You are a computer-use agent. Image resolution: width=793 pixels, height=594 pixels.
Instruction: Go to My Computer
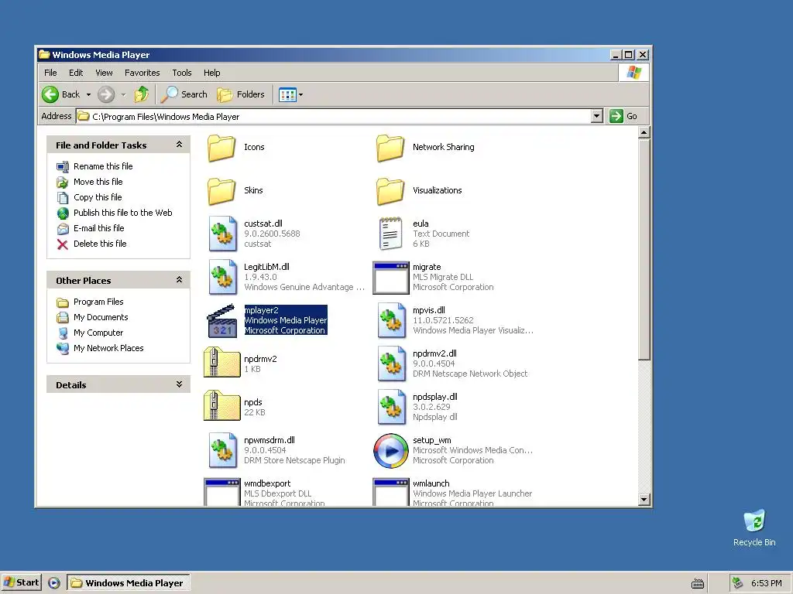pos(98,333)
